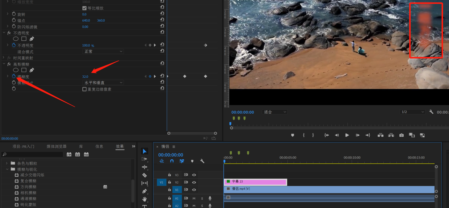449x208 pixels.
Task: Solo the A1 audio track
Action: [x=202, y=198]
